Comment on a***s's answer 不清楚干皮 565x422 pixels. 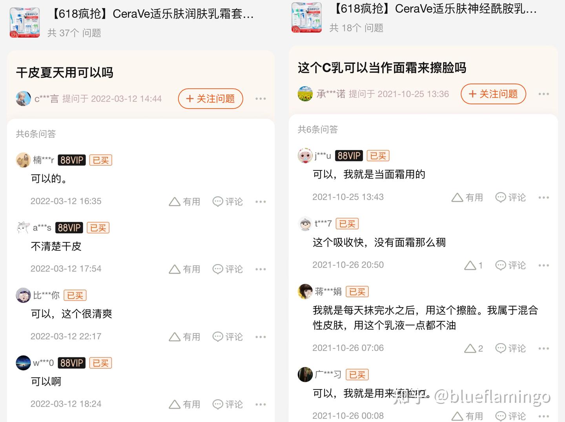coord(228,269)
